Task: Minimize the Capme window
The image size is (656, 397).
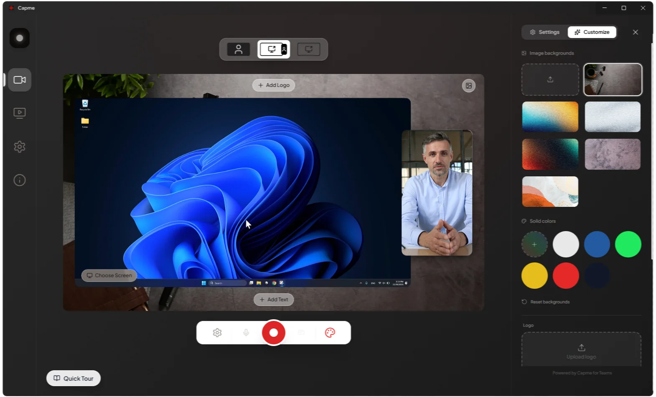Action: coord(605,8)
